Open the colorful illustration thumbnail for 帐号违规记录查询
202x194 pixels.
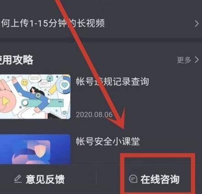coord(35,97)
